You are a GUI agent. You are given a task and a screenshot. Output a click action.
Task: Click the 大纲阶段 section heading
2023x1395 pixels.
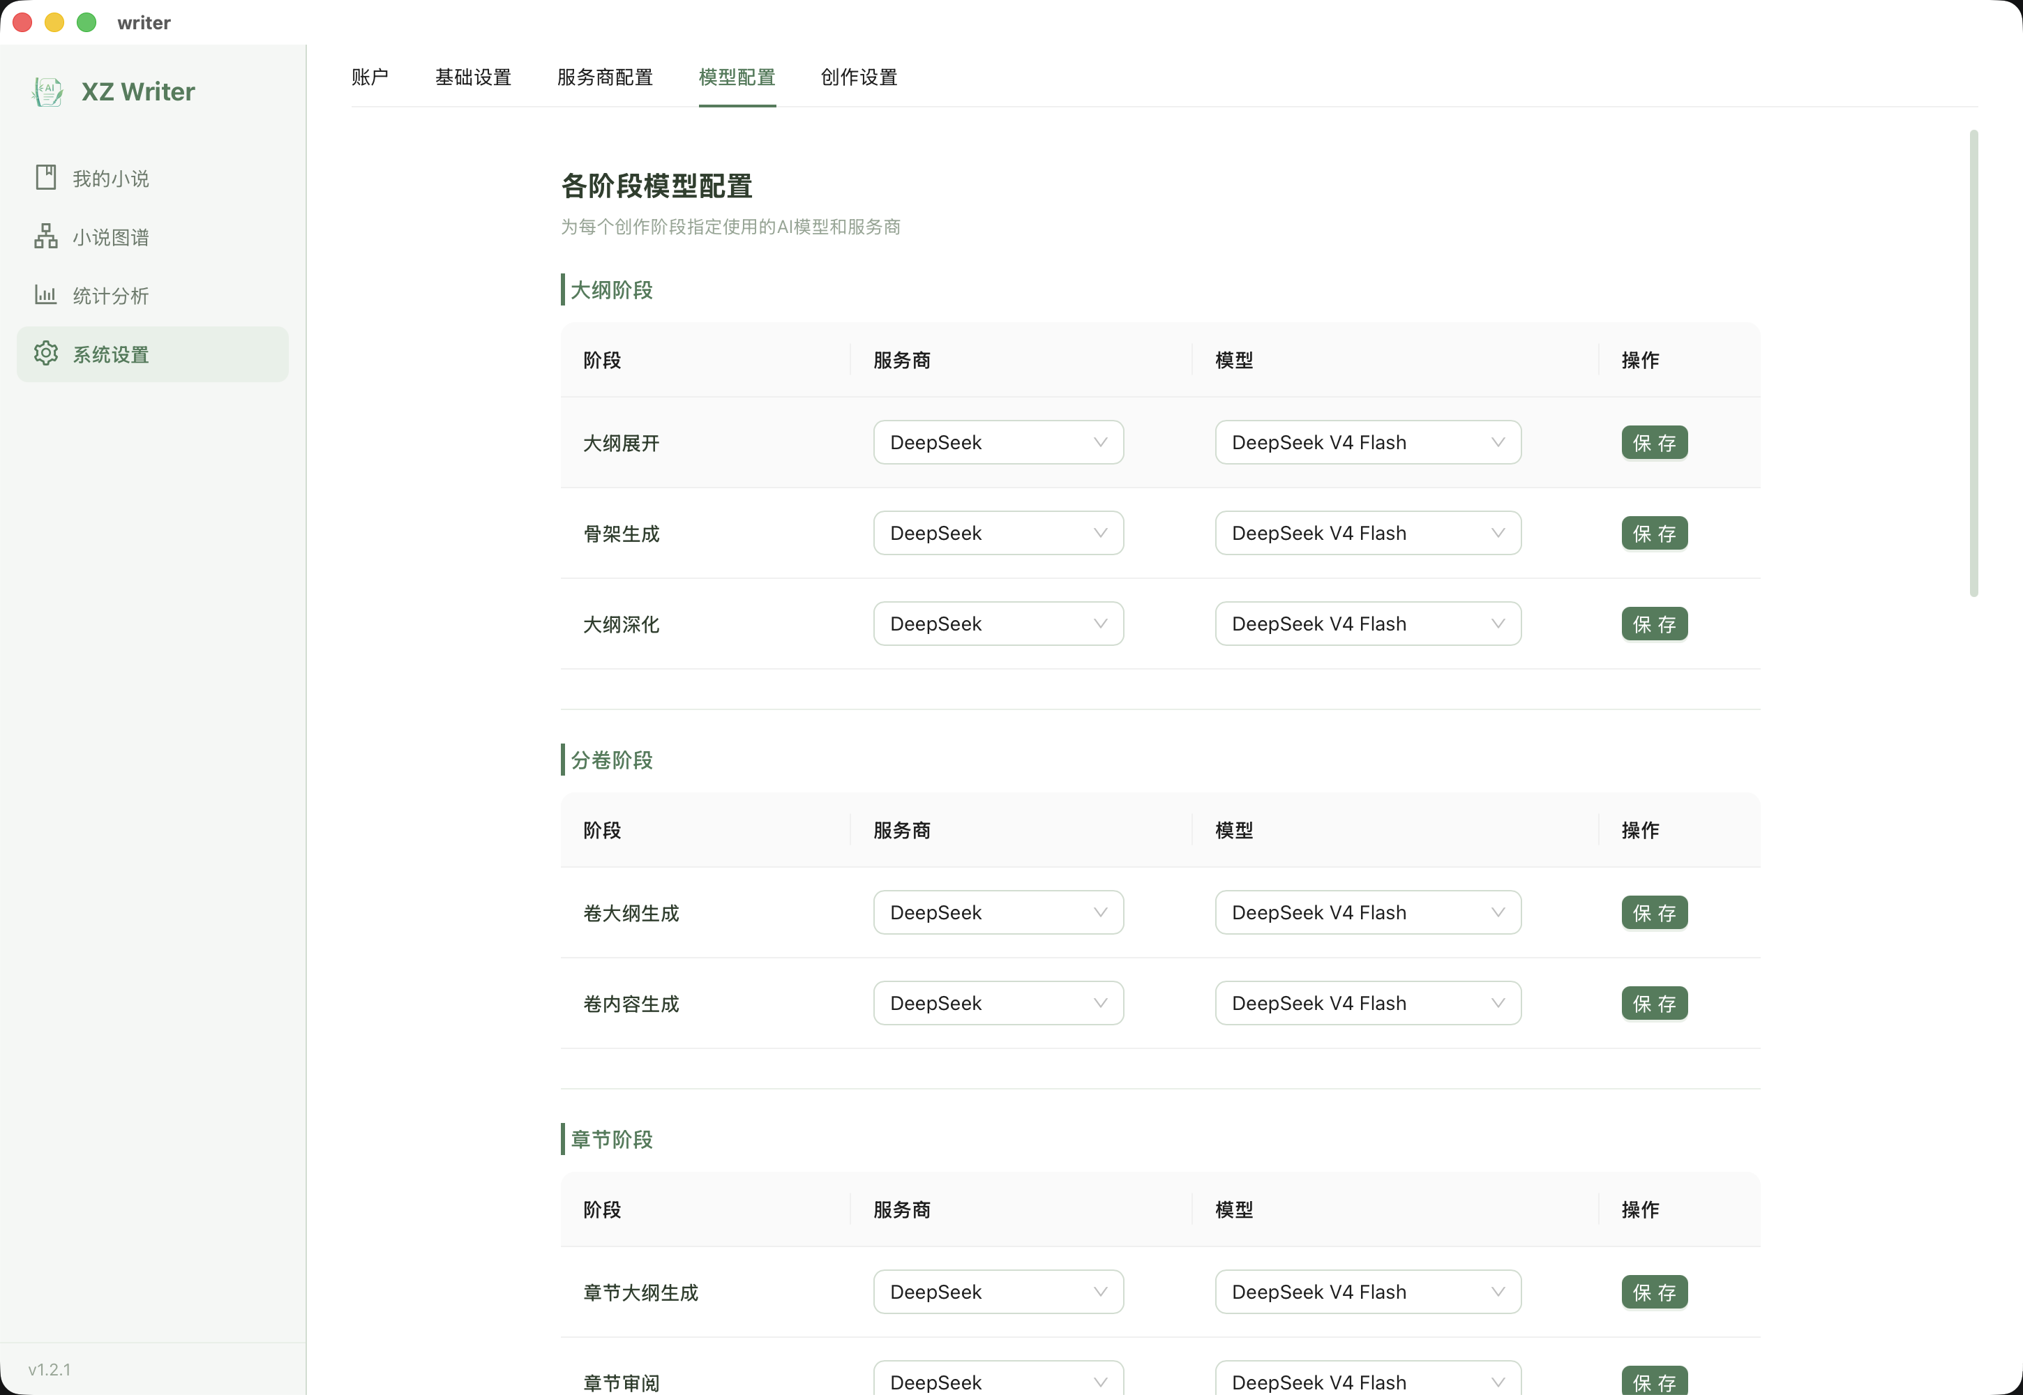coord(611,290)
